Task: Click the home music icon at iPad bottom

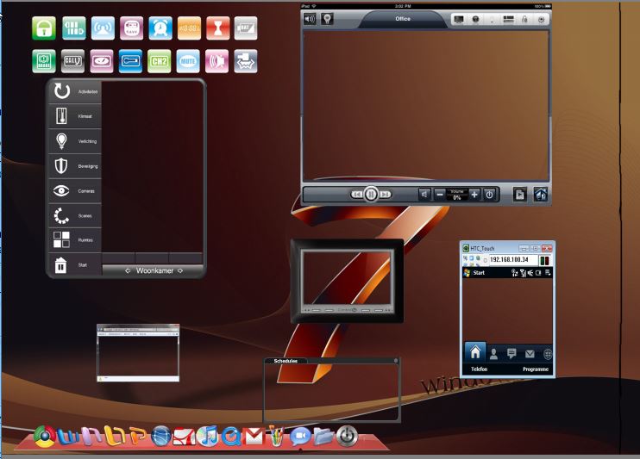Action: tap(541, 195)
